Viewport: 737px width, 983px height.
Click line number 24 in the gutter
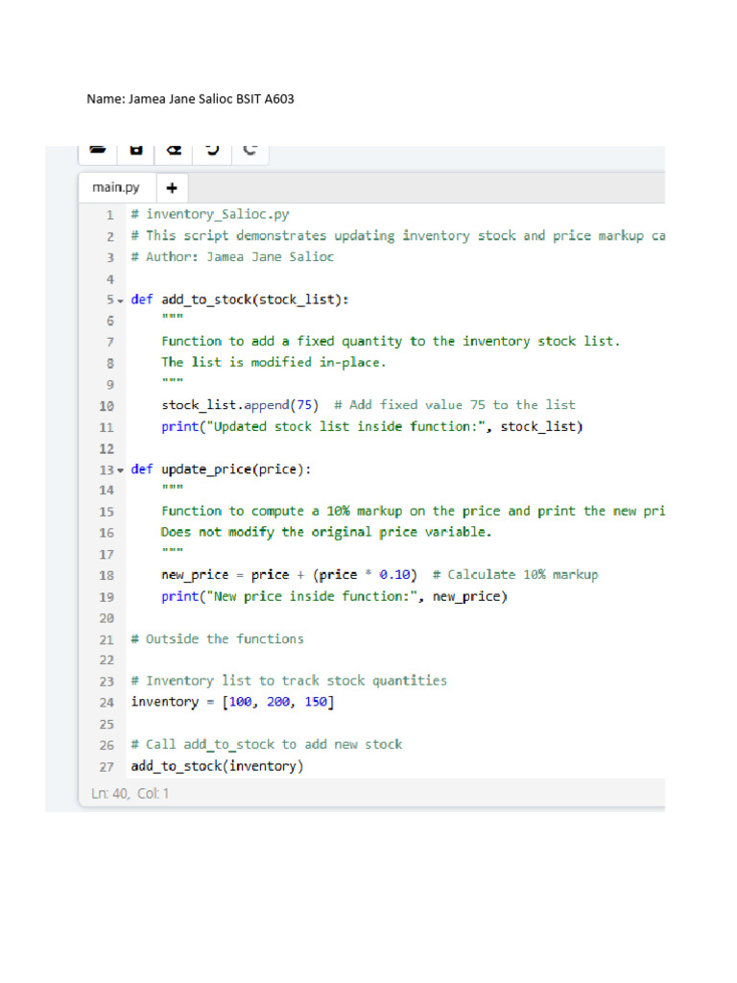pyautogui.click(x=106, y=703)
